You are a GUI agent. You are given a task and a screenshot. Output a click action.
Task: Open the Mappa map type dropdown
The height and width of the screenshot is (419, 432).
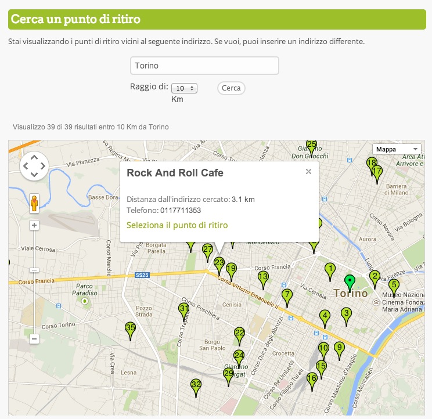pyautogui.click(x=397, y=149)
